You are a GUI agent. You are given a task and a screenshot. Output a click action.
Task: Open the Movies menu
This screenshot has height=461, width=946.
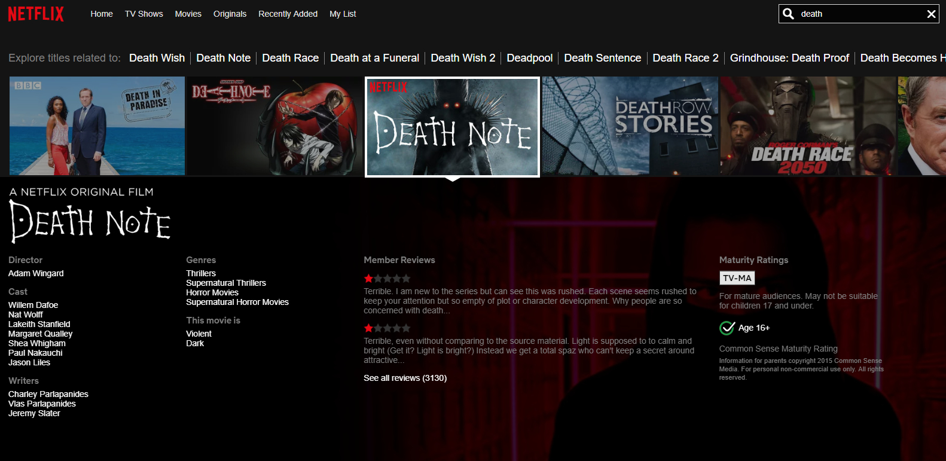188,14
